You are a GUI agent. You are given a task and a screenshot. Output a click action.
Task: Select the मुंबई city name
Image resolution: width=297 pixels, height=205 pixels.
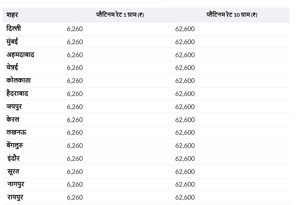(12, 42)
